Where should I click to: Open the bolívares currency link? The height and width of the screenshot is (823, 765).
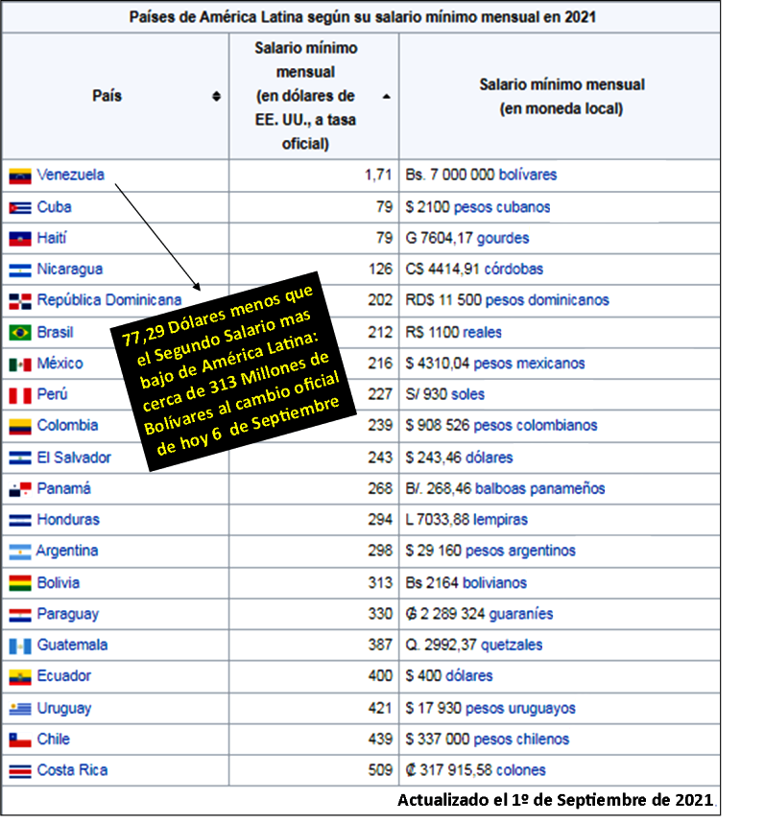click(519, 176)
